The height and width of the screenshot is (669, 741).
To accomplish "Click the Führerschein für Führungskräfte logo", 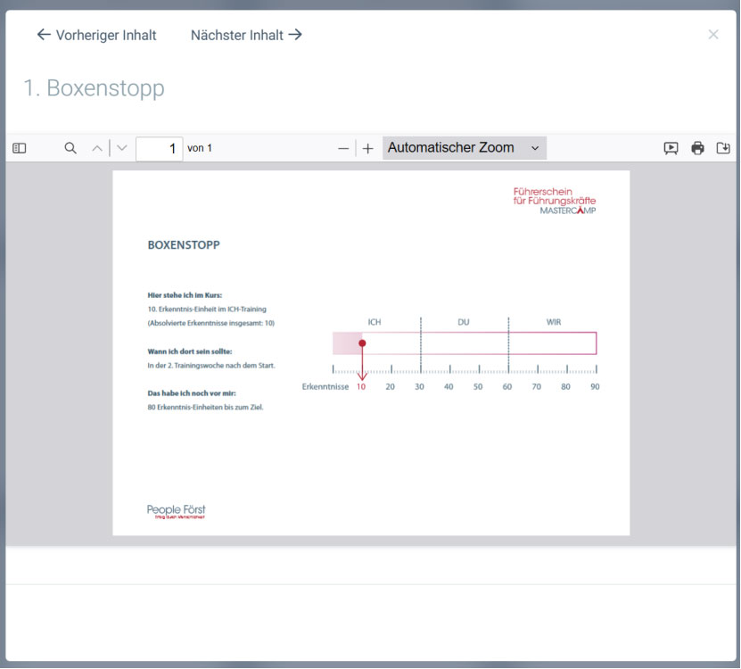I will [x=555, y=201].
